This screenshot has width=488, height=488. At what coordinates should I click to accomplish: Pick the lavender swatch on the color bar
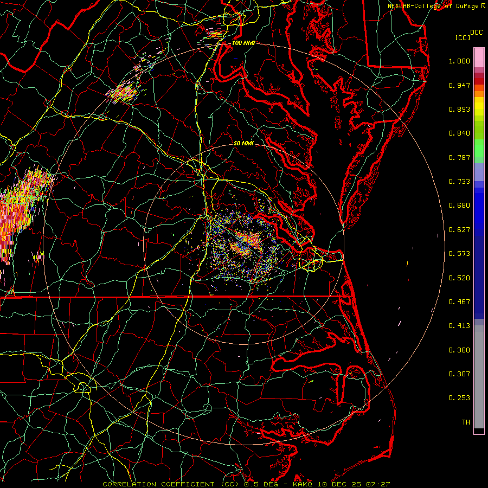coord(479,172)
